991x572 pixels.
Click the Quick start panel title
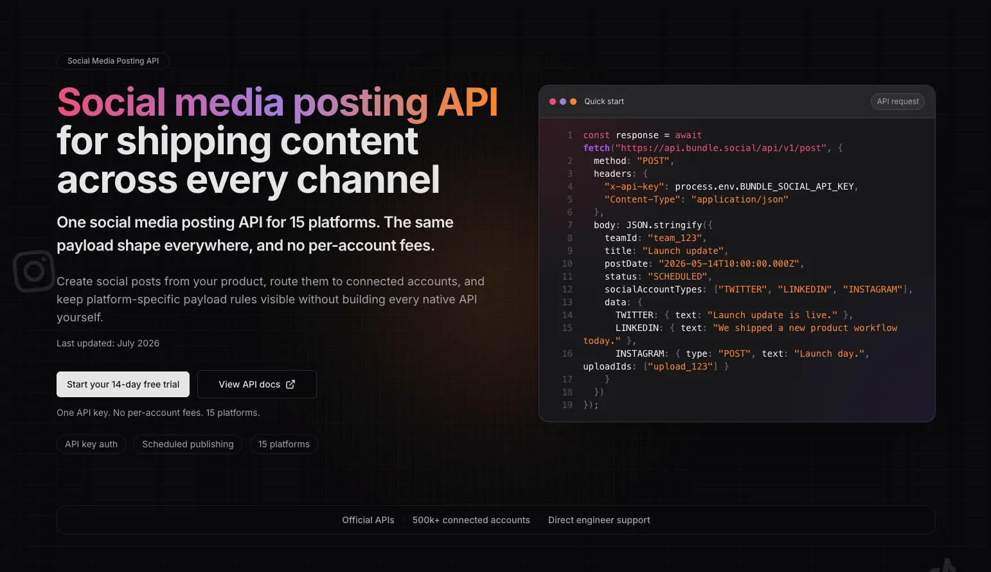(x=604, y=102)
